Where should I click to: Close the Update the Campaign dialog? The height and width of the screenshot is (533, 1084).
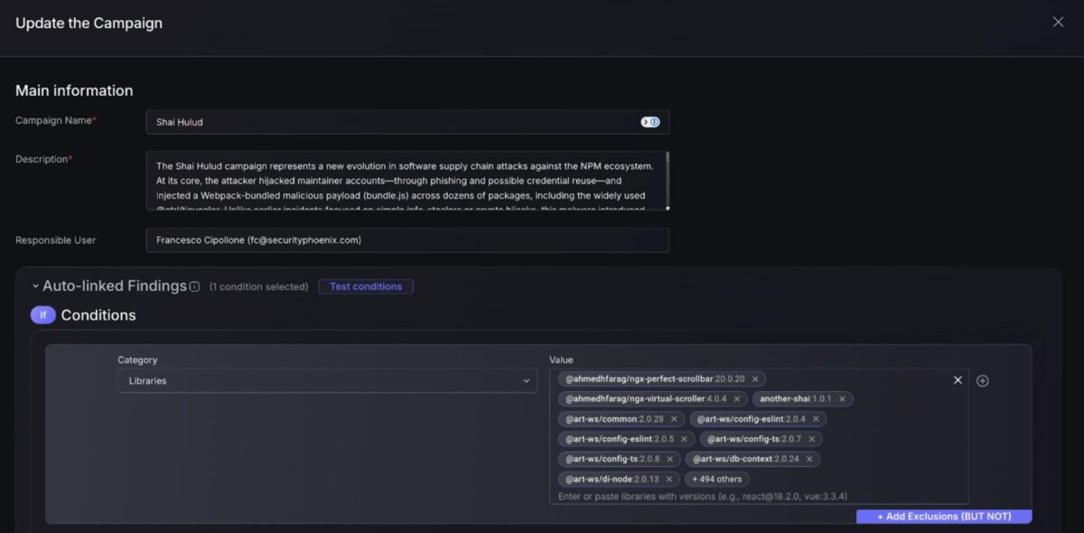coord(1058,23)
